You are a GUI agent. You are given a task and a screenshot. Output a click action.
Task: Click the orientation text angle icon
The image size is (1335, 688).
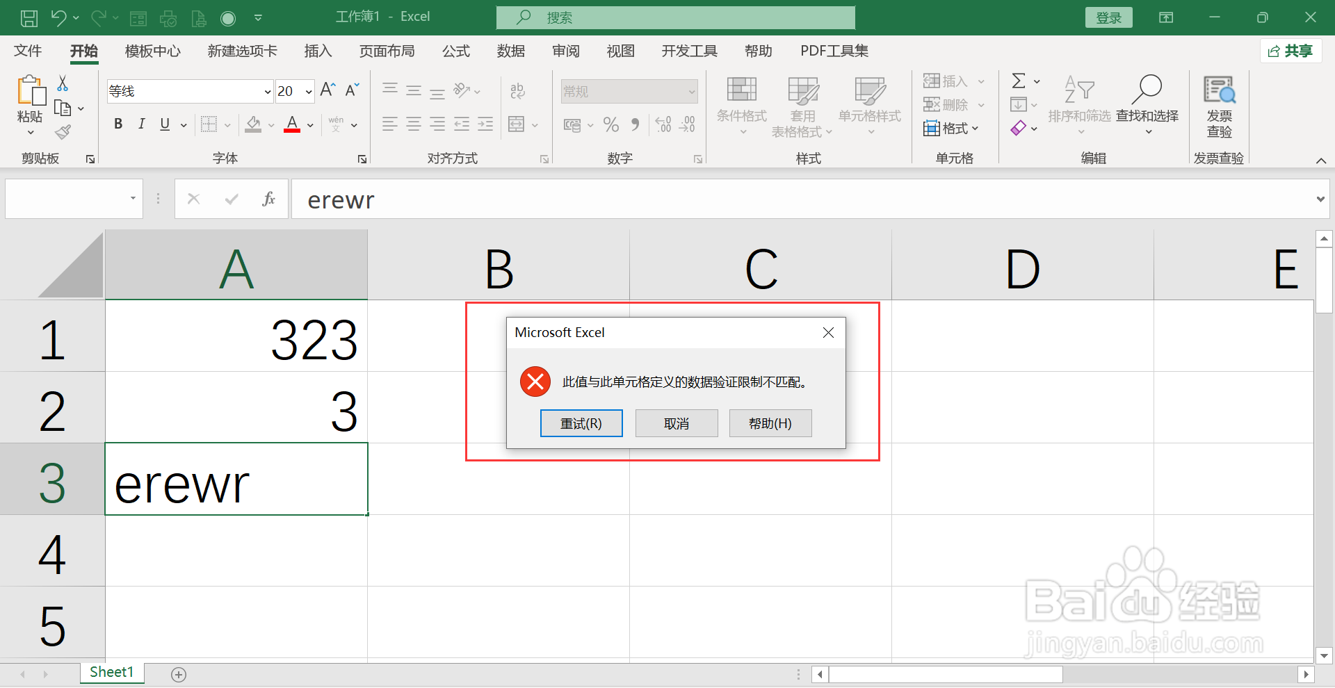[462, 90]
